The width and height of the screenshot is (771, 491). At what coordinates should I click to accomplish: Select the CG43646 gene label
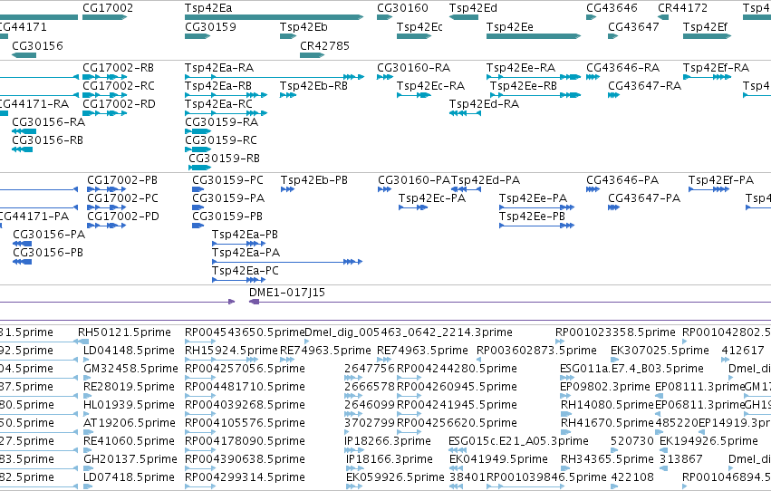pyautogui.click(x=612, y=8)
